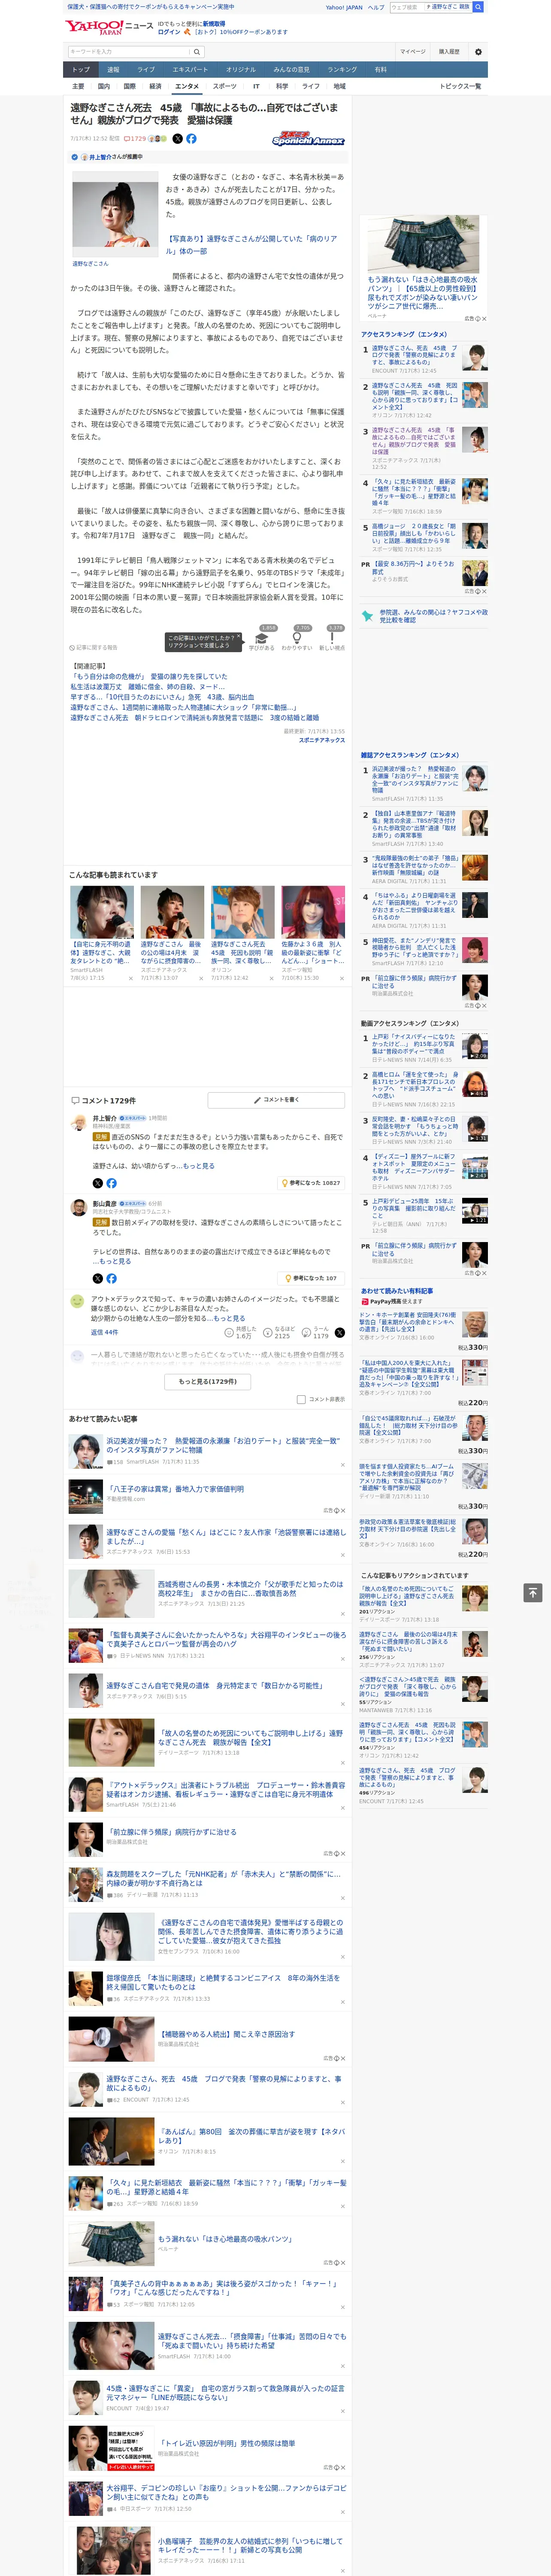Select the 速報 navigation tab

click(x=113, y=70)
